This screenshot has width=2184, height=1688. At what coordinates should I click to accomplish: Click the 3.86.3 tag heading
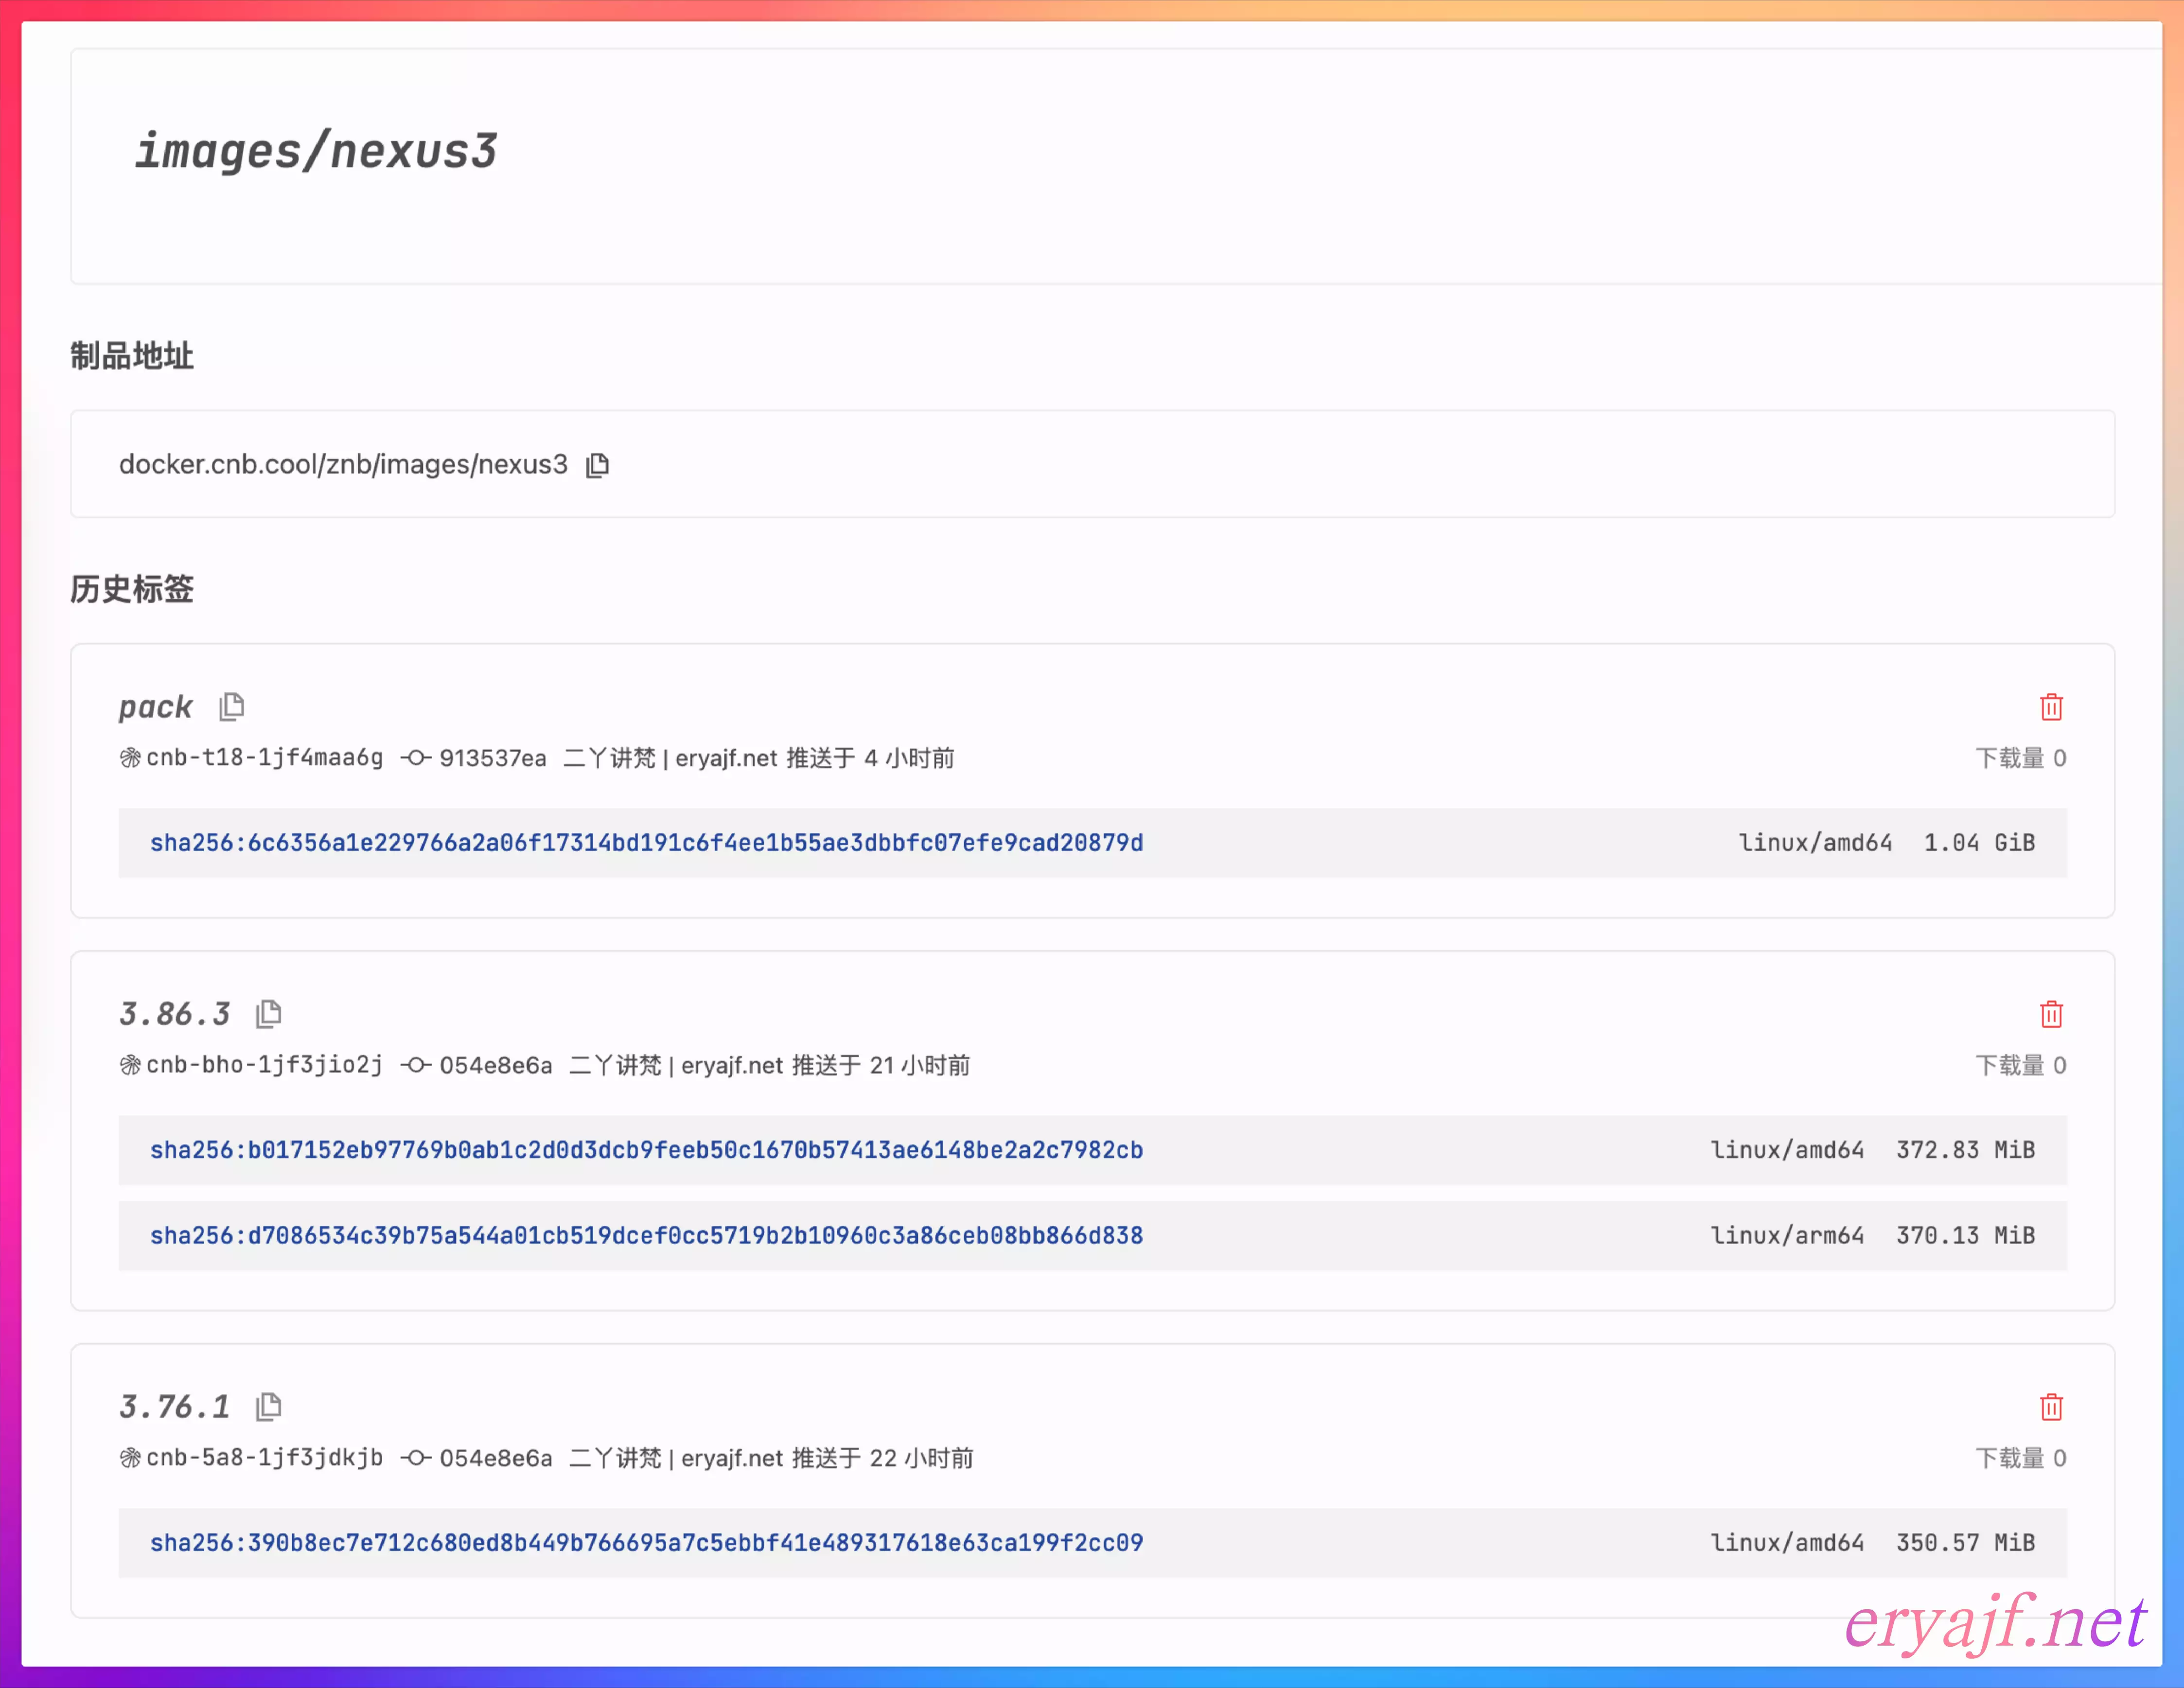(x=175, y=1014)
